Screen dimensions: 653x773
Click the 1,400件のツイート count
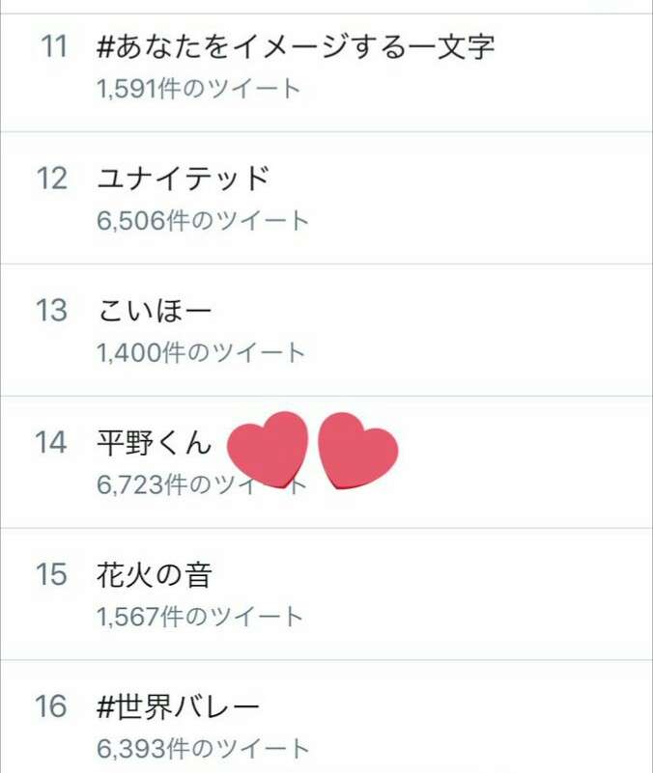coord(201,352)
